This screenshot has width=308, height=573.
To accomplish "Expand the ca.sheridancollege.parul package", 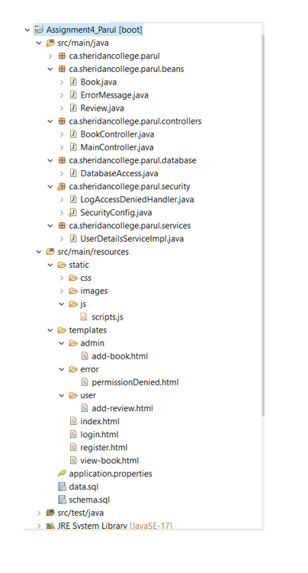I will click(x=50, y=56).
